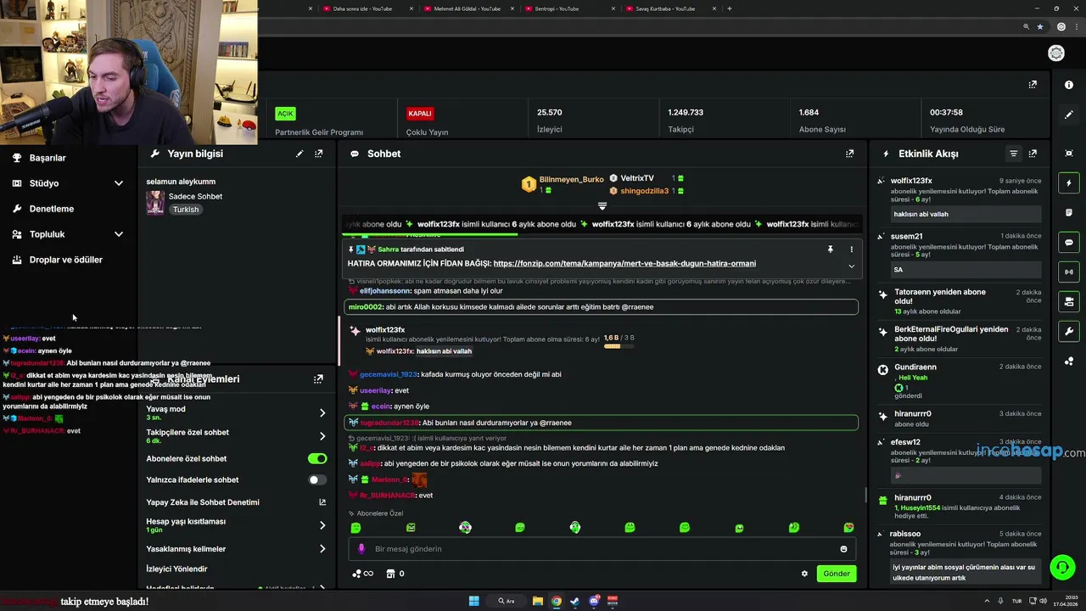Click the purple microphone icon in message box
Viewport: 1086px width, 611px height.
pos(361,549)
